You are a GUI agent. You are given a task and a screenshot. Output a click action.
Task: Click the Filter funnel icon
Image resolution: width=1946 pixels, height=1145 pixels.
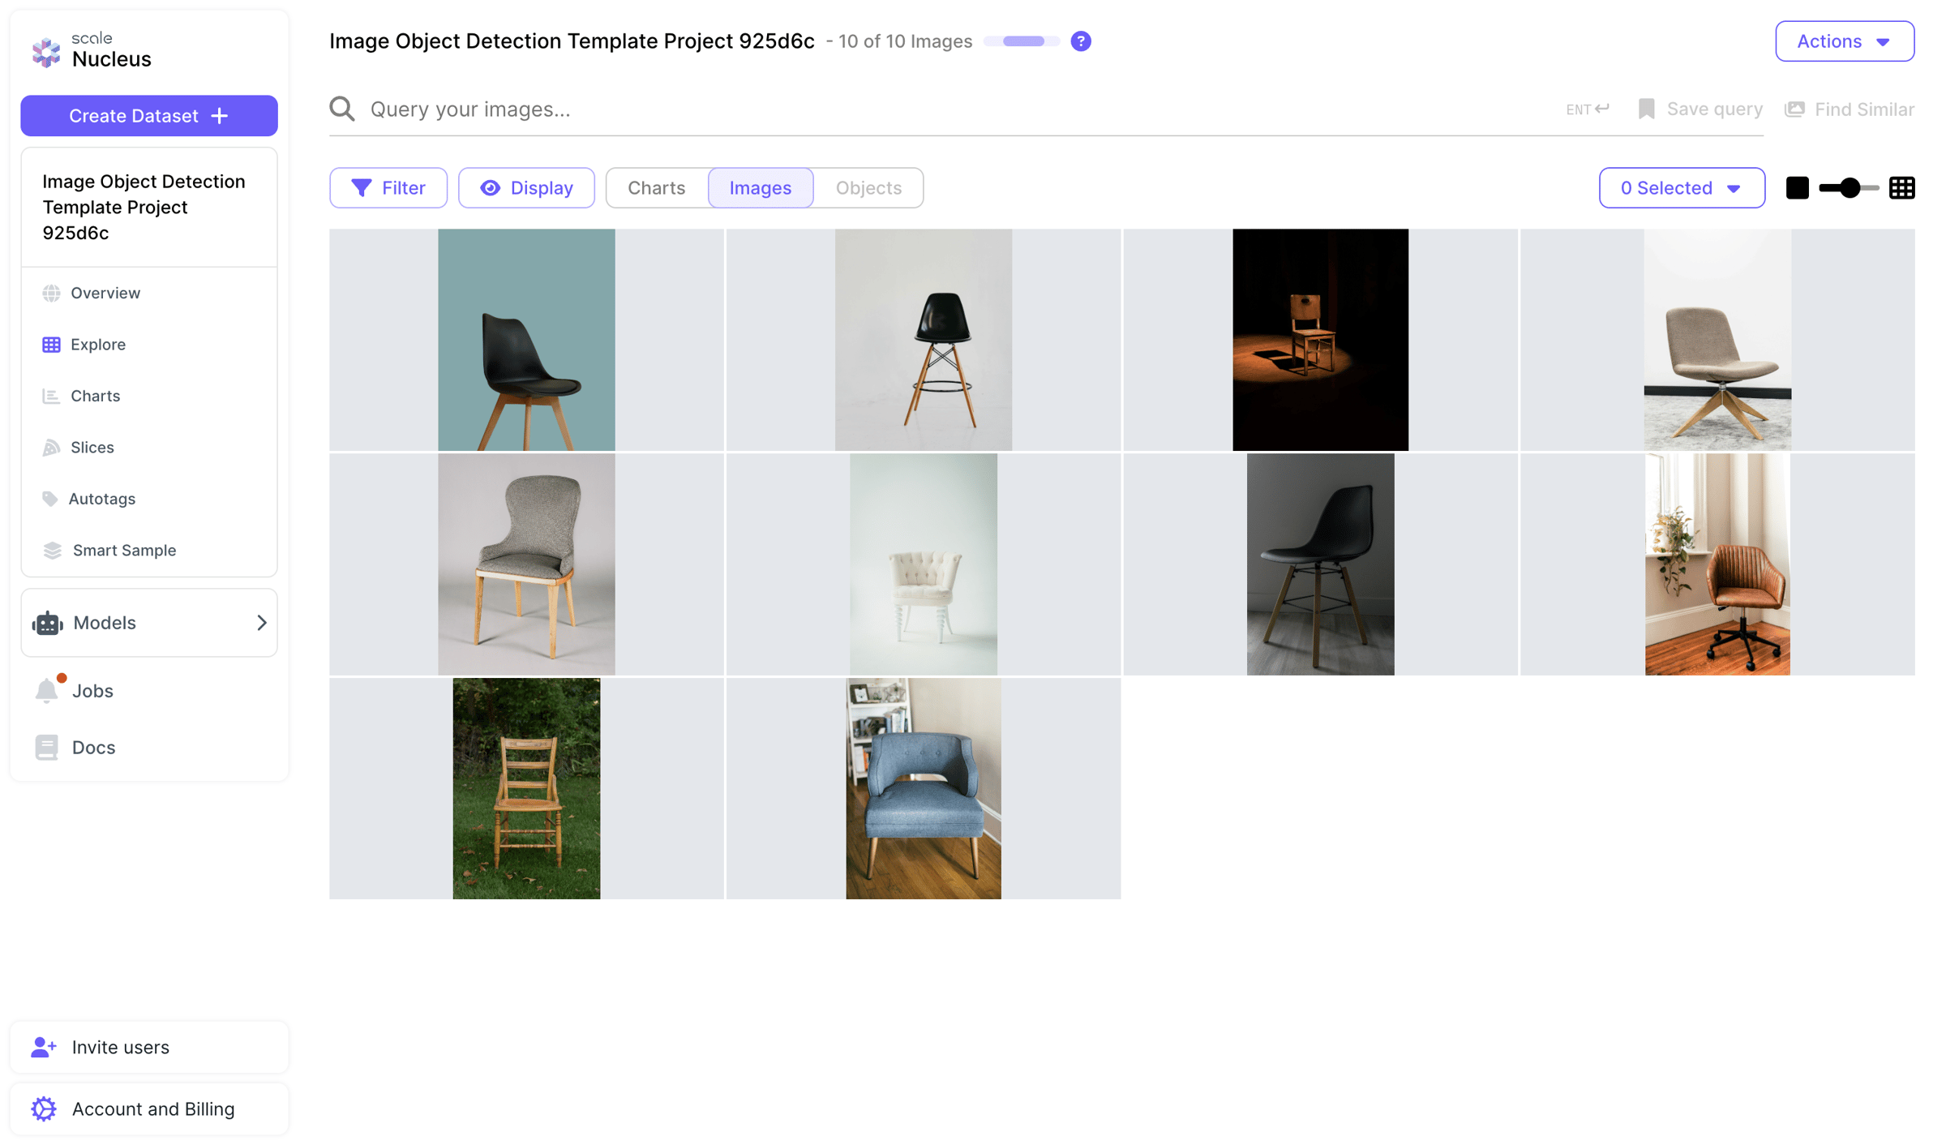(x=362, y=187)
